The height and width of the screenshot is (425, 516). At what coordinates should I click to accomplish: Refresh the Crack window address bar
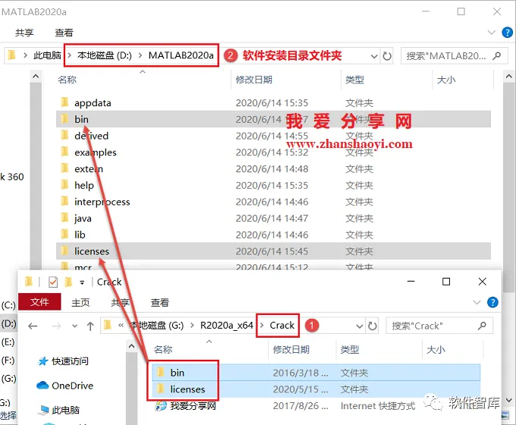(x=372, y=326)
